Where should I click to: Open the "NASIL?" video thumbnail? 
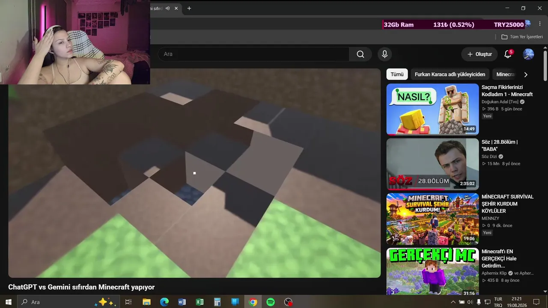(x=432, y=109)
